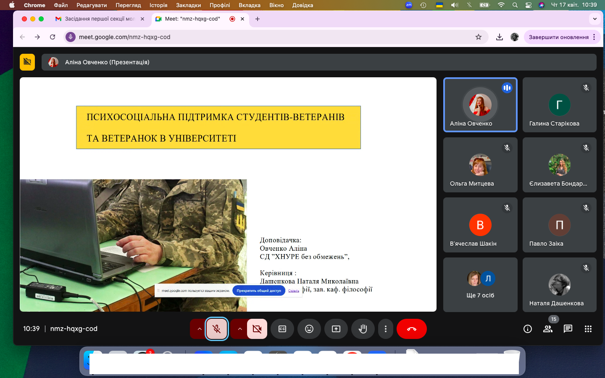
Task: Open meeting details info icon
Action: 528,329
